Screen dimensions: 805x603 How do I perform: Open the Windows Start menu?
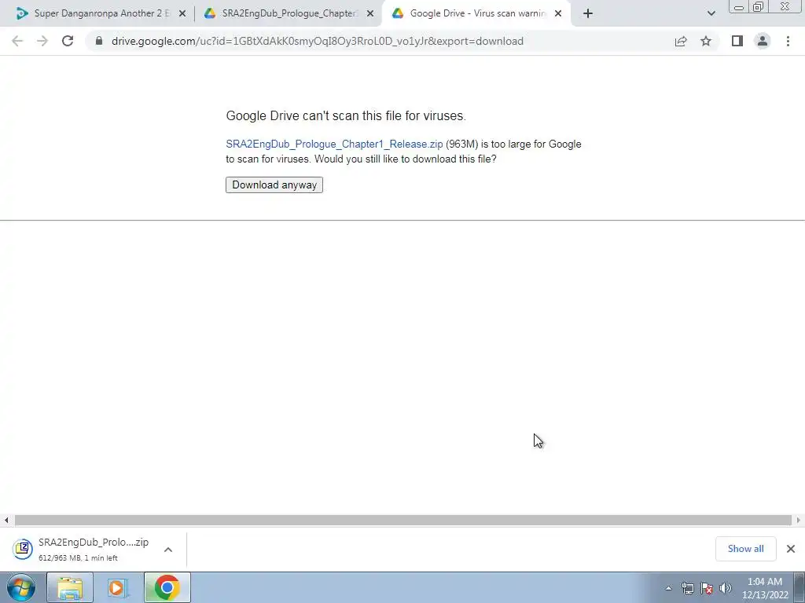(x=20, y=587)
